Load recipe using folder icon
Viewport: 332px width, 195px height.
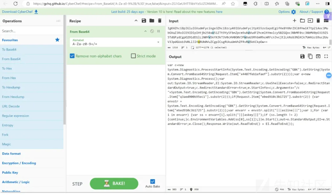coord(152,21)
